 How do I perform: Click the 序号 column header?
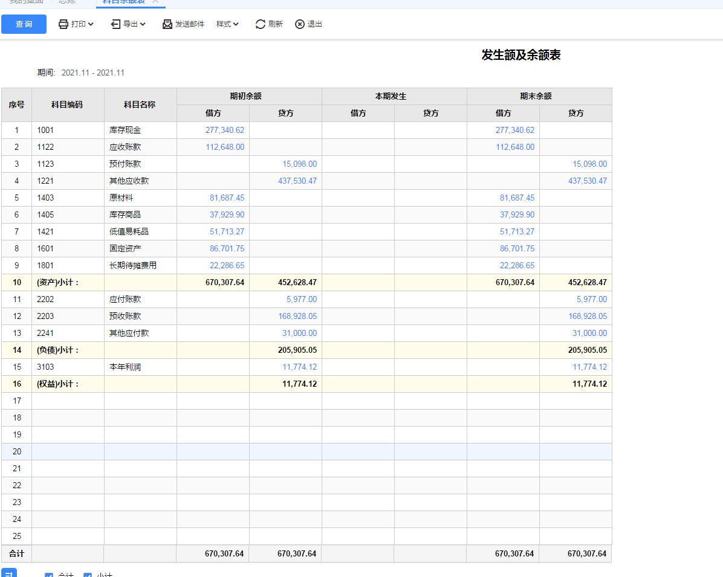(x=16, y=105)
